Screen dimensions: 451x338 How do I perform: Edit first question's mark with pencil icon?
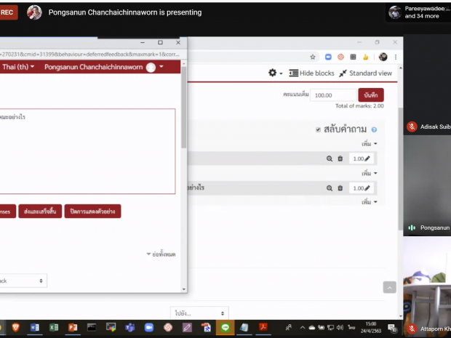click(367, 158)
